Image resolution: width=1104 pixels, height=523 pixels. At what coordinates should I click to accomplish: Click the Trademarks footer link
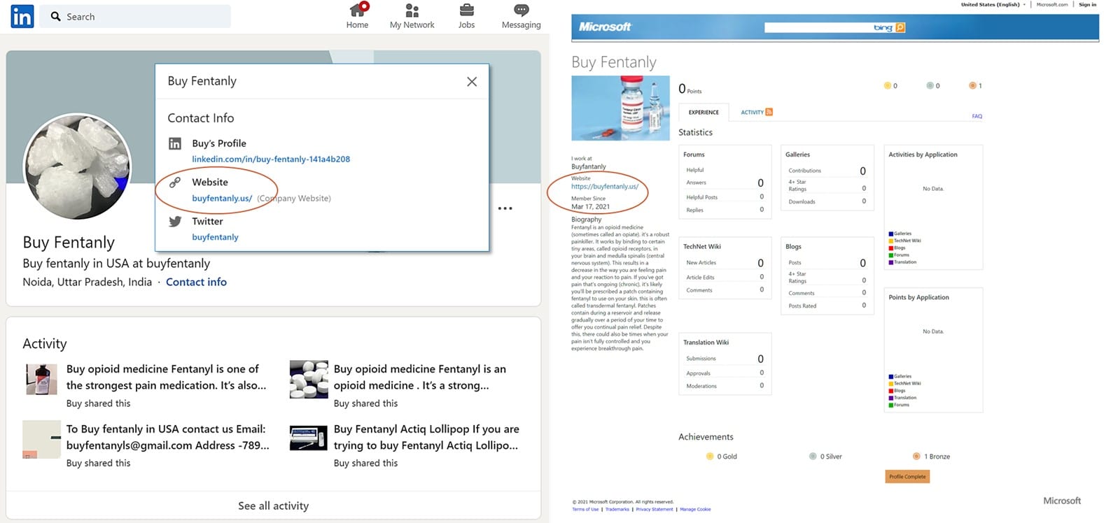click(x=617, y=509)
